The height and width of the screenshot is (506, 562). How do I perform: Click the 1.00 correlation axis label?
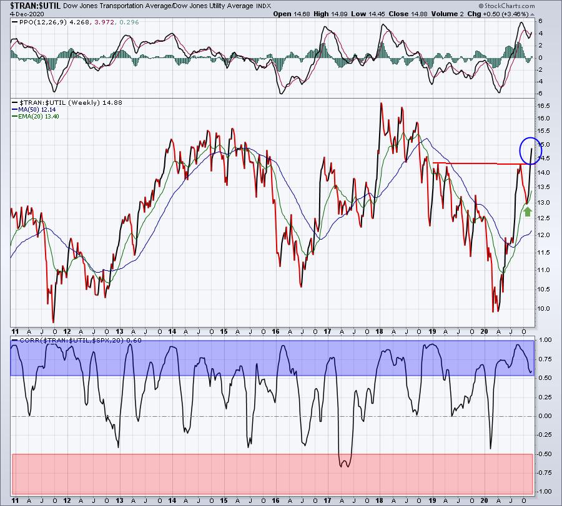pos(545,340)
